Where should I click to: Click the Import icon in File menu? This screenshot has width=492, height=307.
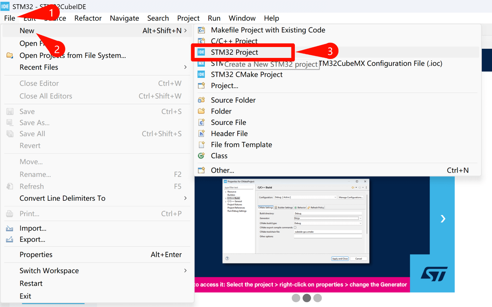[x=10, y=228]
